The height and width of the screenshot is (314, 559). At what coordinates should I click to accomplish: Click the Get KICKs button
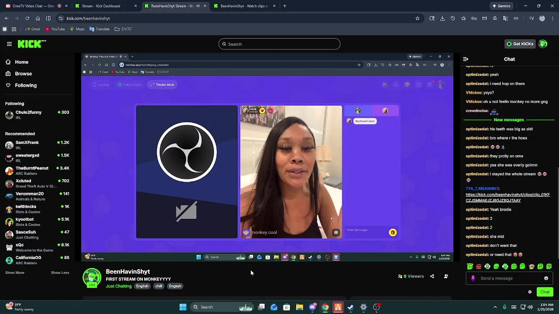(x=520, y=44)
